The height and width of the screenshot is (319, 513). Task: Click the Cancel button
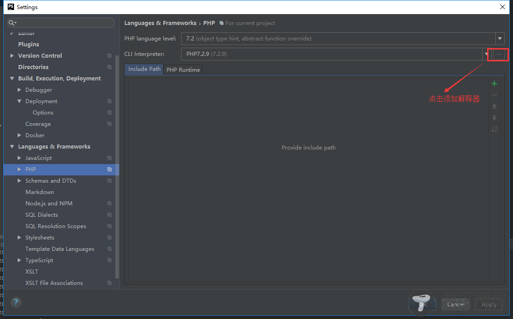tap(456, 304)
